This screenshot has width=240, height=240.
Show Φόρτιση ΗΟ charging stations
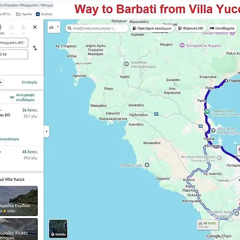[191, 28]
